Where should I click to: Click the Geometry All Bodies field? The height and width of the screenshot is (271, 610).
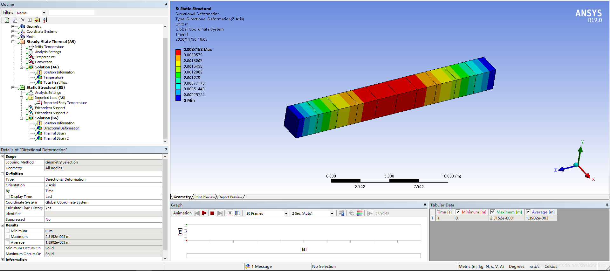point(103,168)
